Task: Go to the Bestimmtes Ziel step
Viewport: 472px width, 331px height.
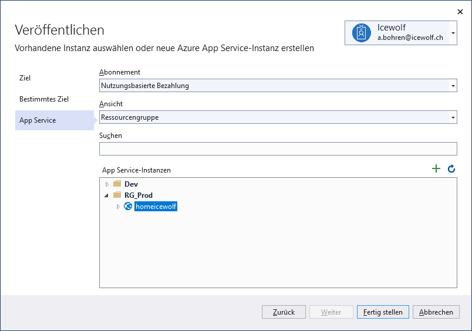Action: [x=44, y=99]
